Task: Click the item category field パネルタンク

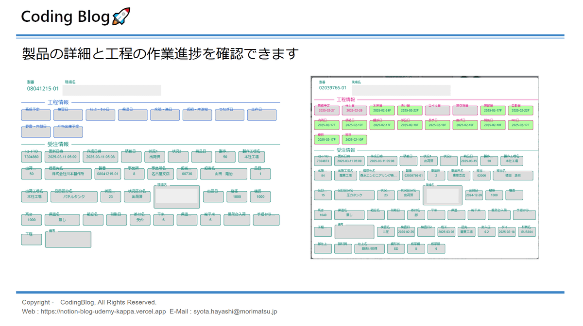Action: tap(74, 197)
